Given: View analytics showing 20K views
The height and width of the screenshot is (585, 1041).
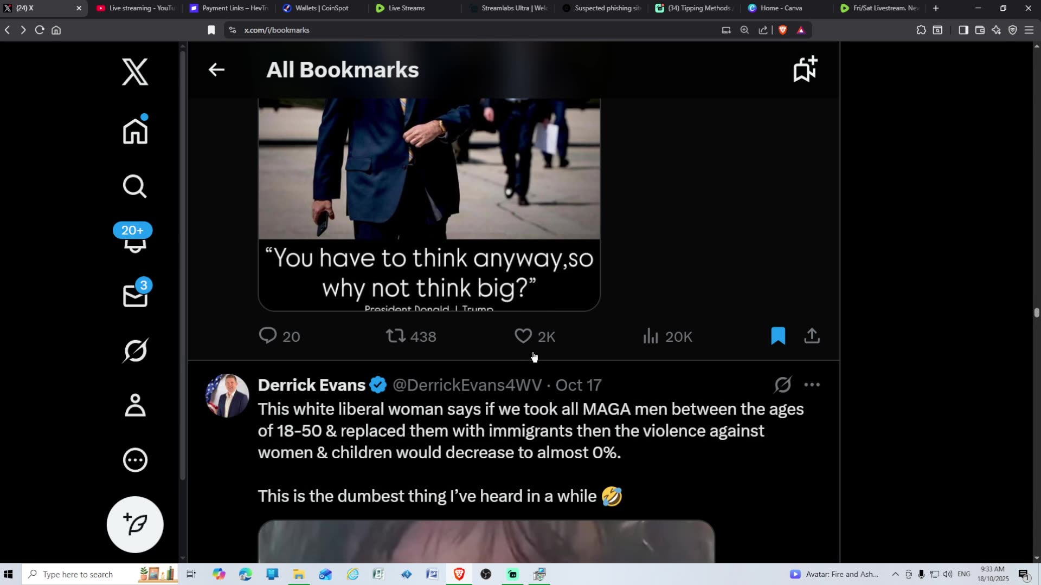Looking at the screenshot, I should pos(667,336).
